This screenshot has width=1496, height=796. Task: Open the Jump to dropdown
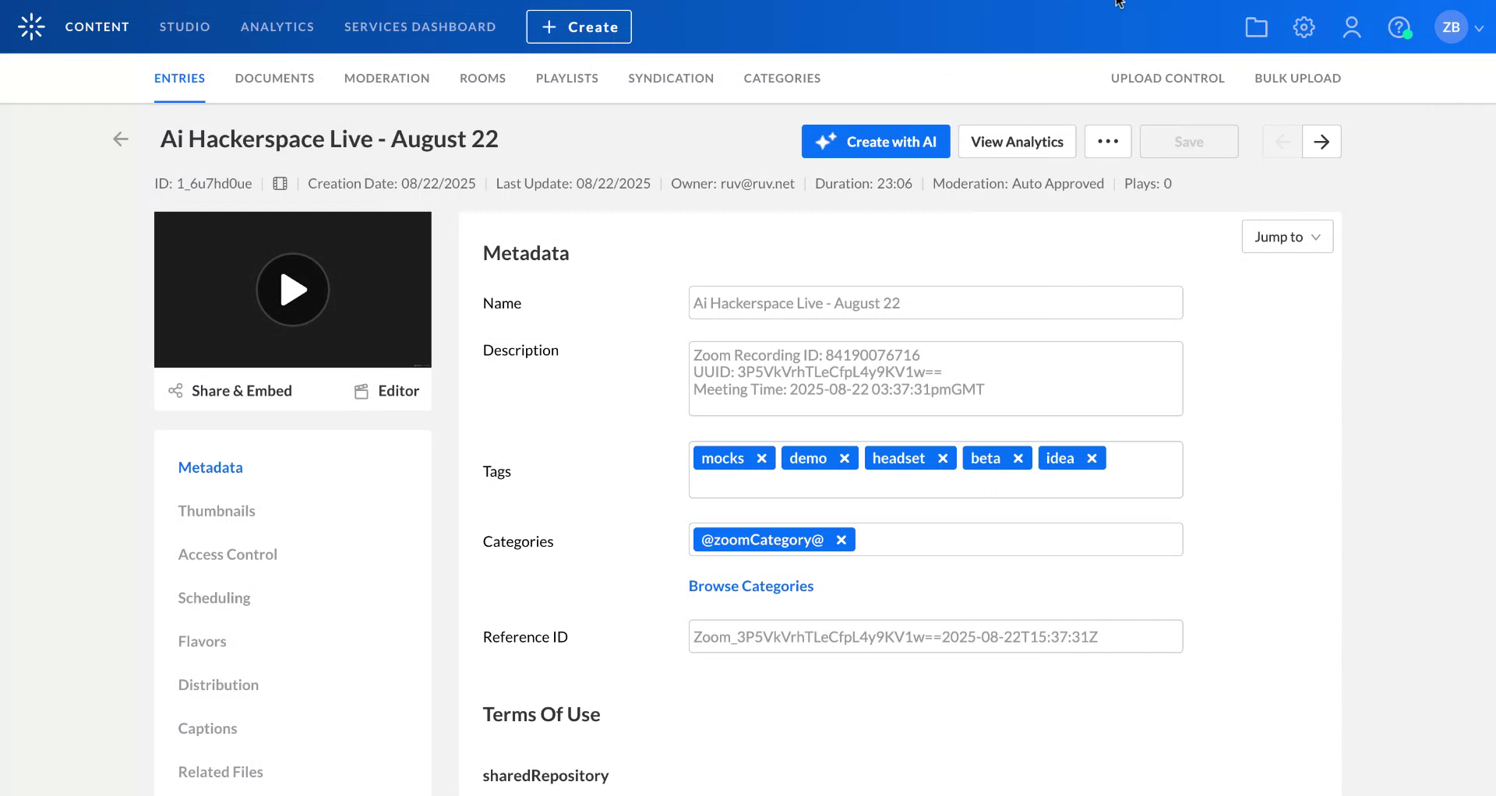coord(1286,236)
